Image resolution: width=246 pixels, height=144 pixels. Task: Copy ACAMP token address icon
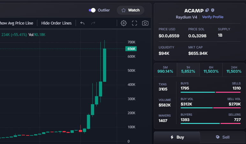(207, 10)
